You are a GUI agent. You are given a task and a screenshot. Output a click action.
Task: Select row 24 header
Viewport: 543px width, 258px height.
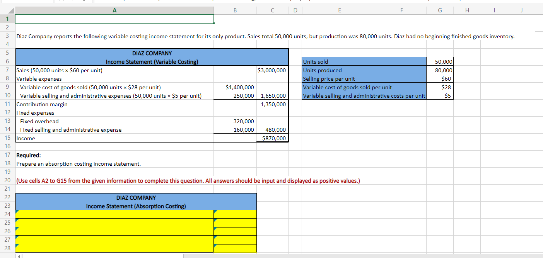(7, 214)
